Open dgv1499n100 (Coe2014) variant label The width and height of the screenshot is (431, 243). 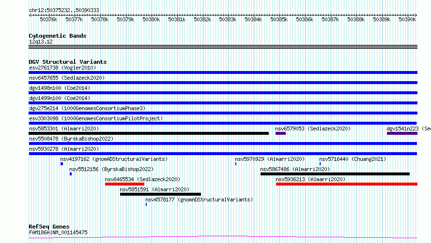click(60, 98)
